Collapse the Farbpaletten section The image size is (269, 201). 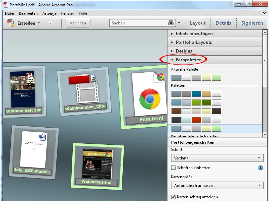215,60
